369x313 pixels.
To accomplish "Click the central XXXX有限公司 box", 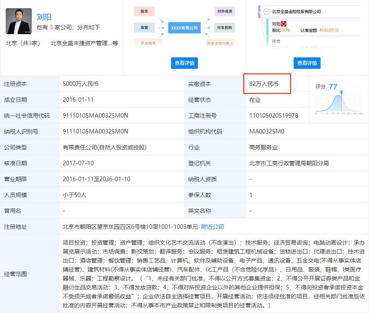I will [x=184, y=28].
